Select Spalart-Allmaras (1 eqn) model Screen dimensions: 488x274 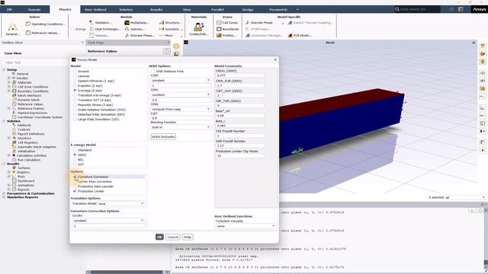75,81
